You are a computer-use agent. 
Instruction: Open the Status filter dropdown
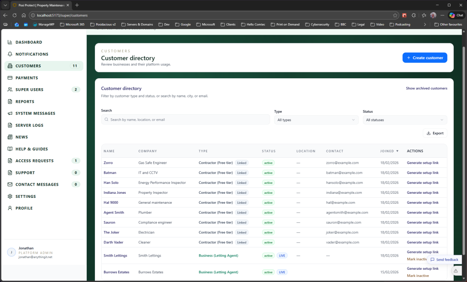(405, 120)
